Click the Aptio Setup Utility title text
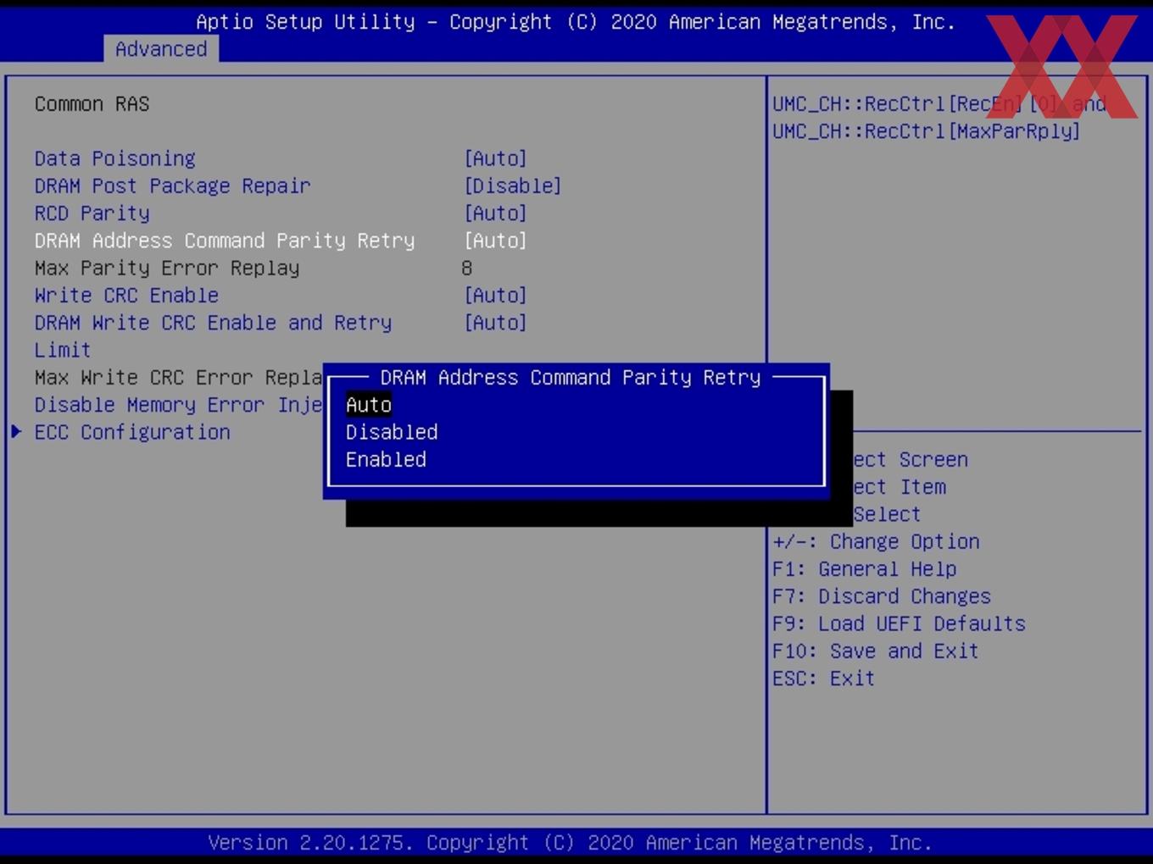This screenshot has height=864, width=1153. pyautogui.click(x=576, y=22)
